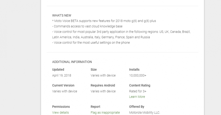Click the '10,000,000+' installs value

(138, 75)
